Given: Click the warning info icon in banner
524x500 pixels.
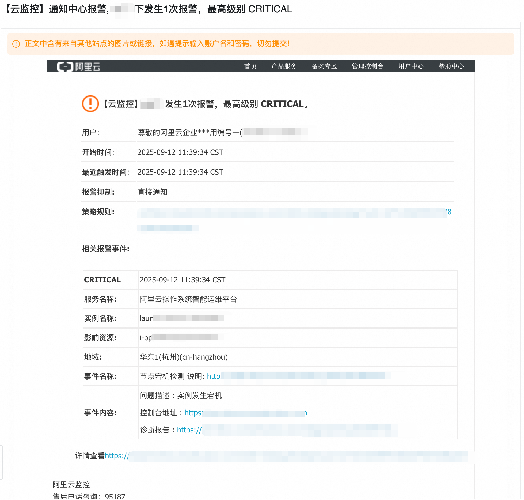Looking at the screenshot, I should point(16,44).
